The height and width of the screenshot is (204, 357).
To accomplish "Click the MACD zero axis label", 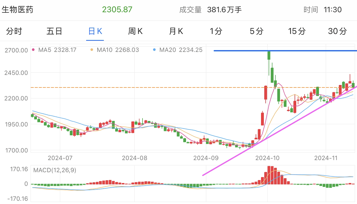I will (26, 184).
